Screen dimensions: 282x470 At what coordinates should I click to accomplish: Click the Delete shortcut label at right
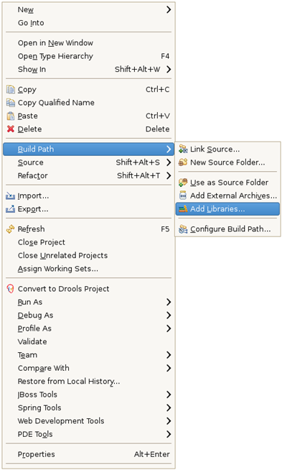[x=158, y=129]
